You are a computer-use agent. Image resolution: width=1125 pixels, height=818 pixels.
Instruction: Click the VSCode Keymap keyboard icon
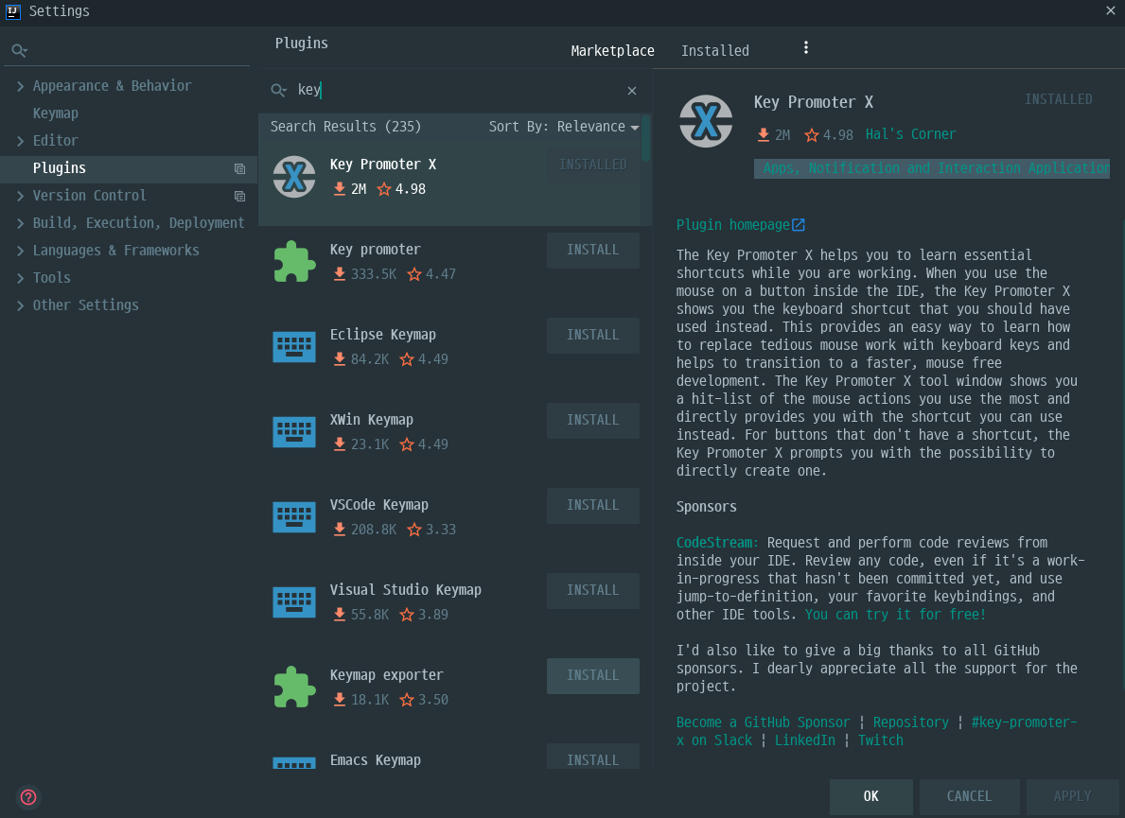point(294,517)
